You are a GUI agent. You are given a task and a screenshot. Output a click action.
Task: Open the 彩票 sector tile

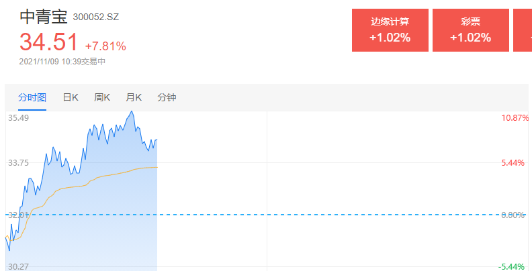[x=471, y=30]
